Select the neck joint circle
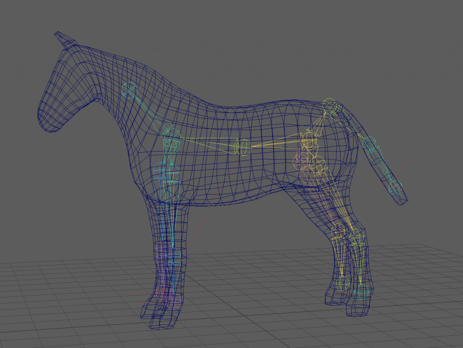 click(x=129, y=90)
